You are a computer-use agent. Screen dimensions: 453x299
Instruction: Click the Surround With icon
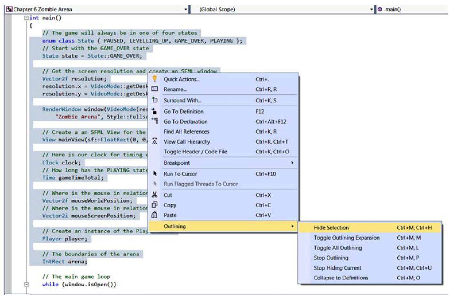point(155,100)
